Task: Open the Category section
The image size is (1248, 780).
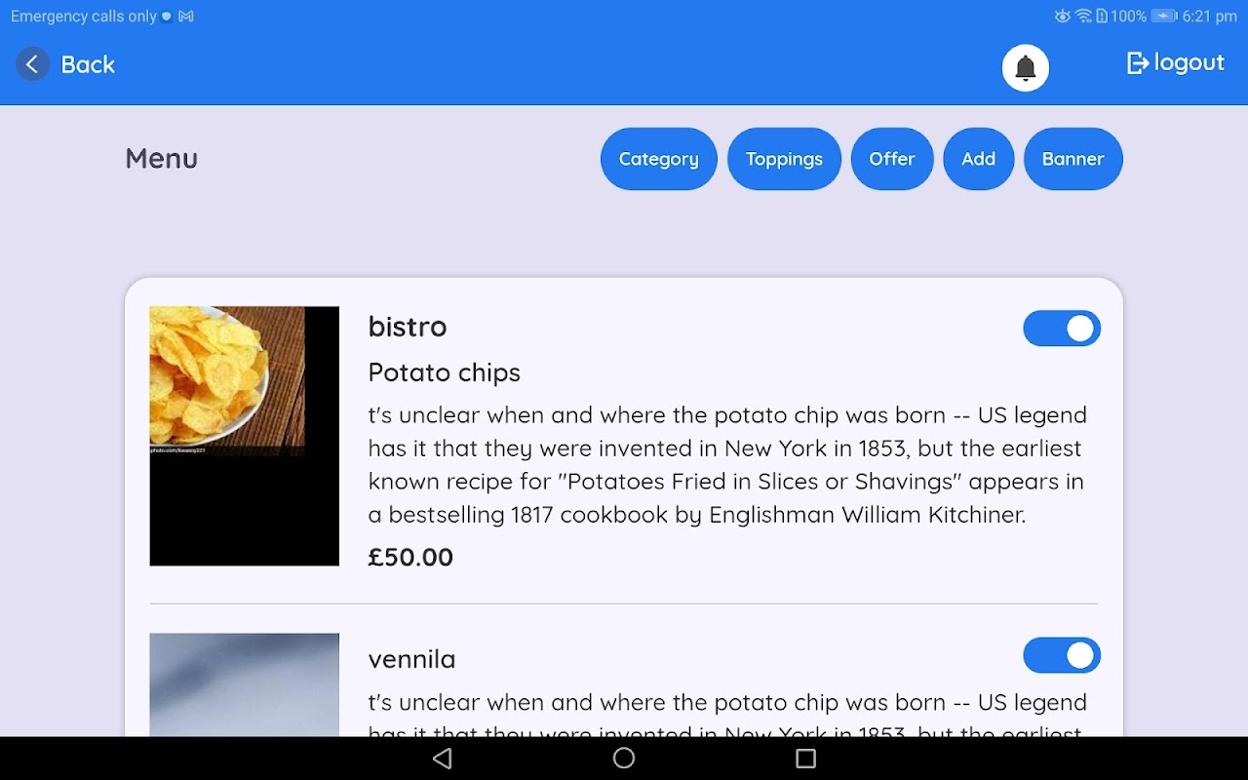Action: pyautogui.click(x=658, y=159)
